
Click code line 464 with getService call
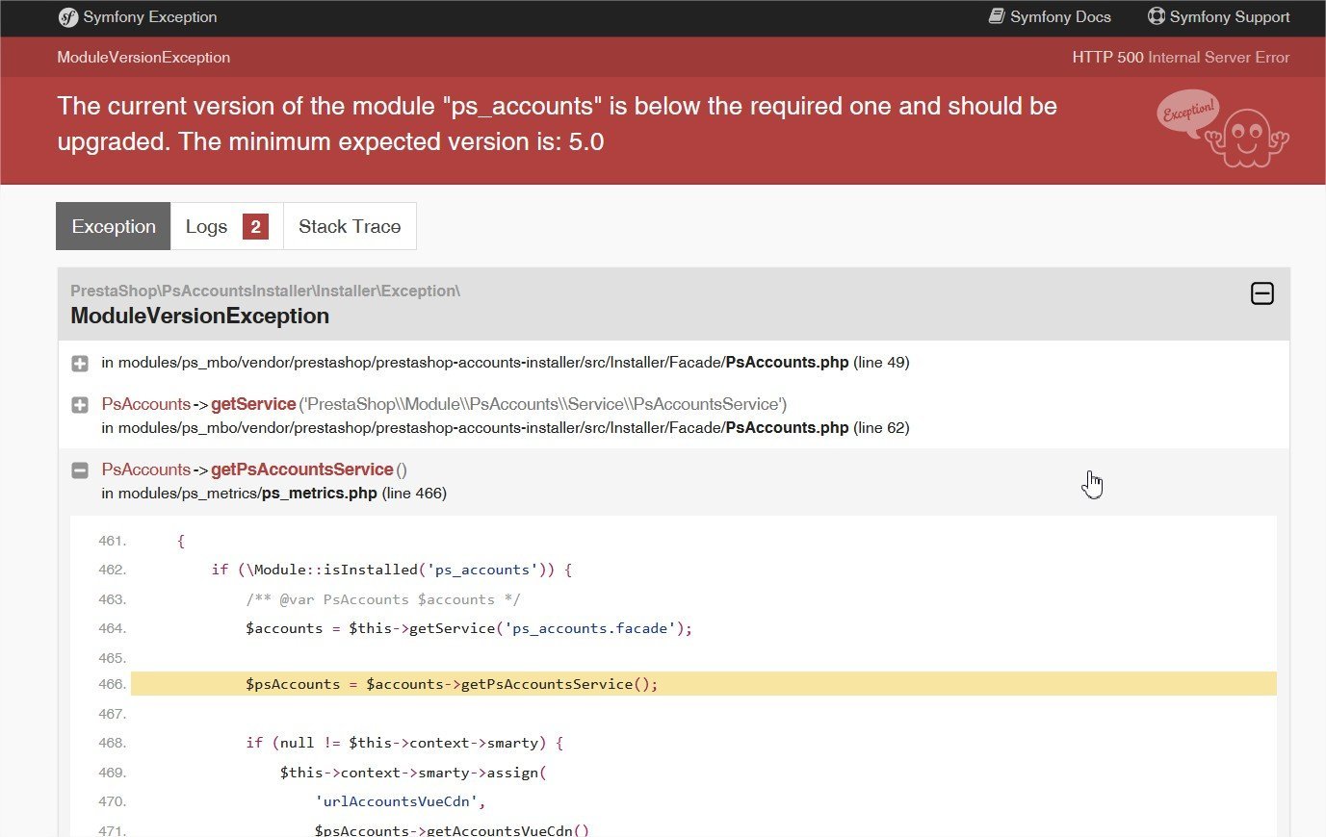click(x=469, y=628)
